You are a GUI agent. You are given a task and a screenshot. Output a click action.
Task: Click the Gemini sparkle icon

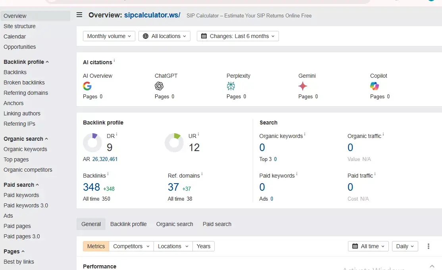tap(303, 86)
